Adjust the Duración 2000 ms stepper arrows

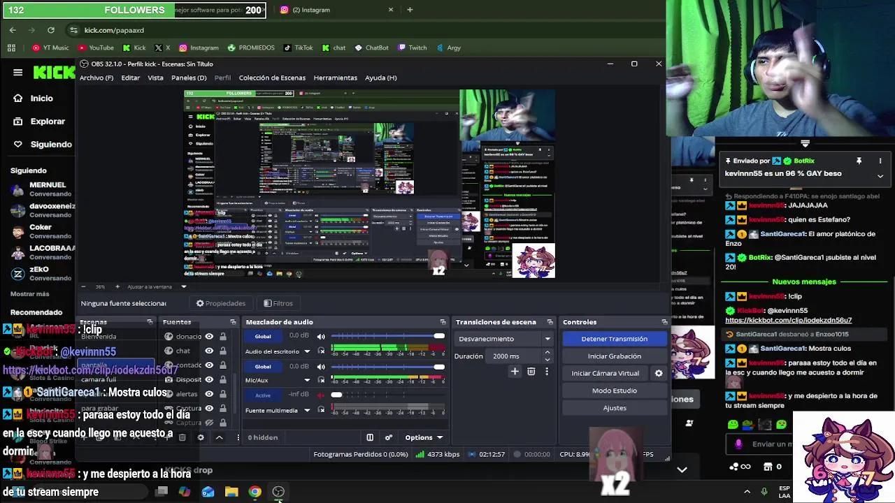click(547, 356)
